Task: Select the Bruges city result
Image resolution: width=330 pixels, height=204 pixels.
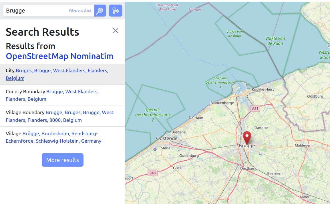Action: coord(62,70)
